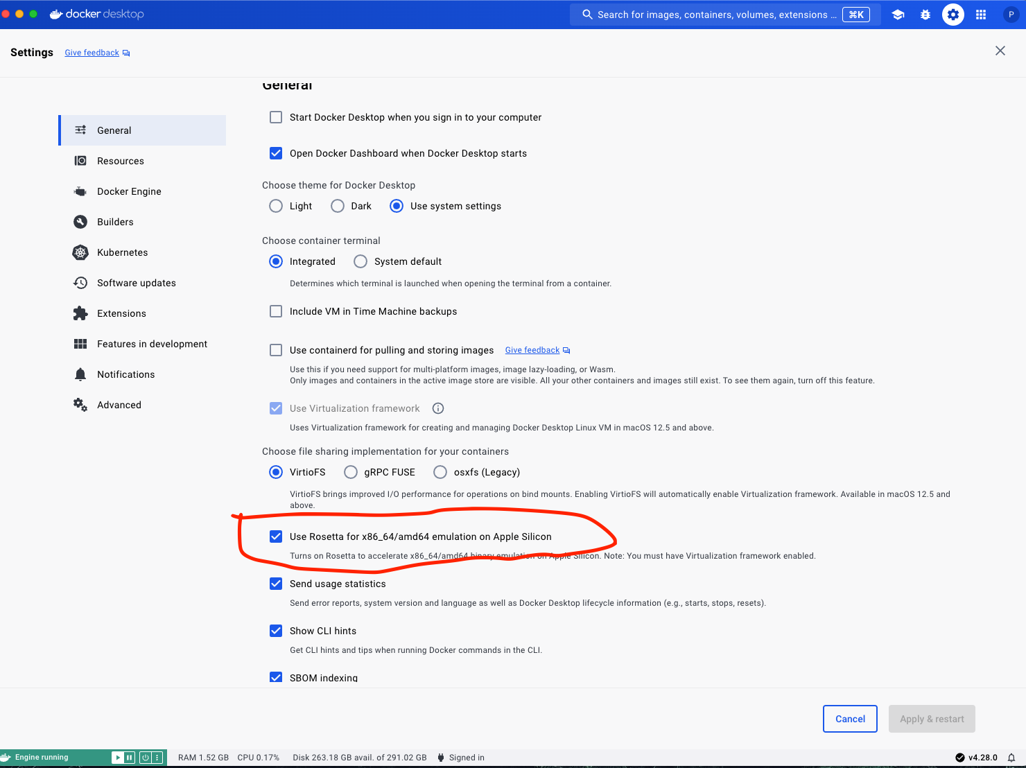Click the Features in development grid icon

(80, 344)
